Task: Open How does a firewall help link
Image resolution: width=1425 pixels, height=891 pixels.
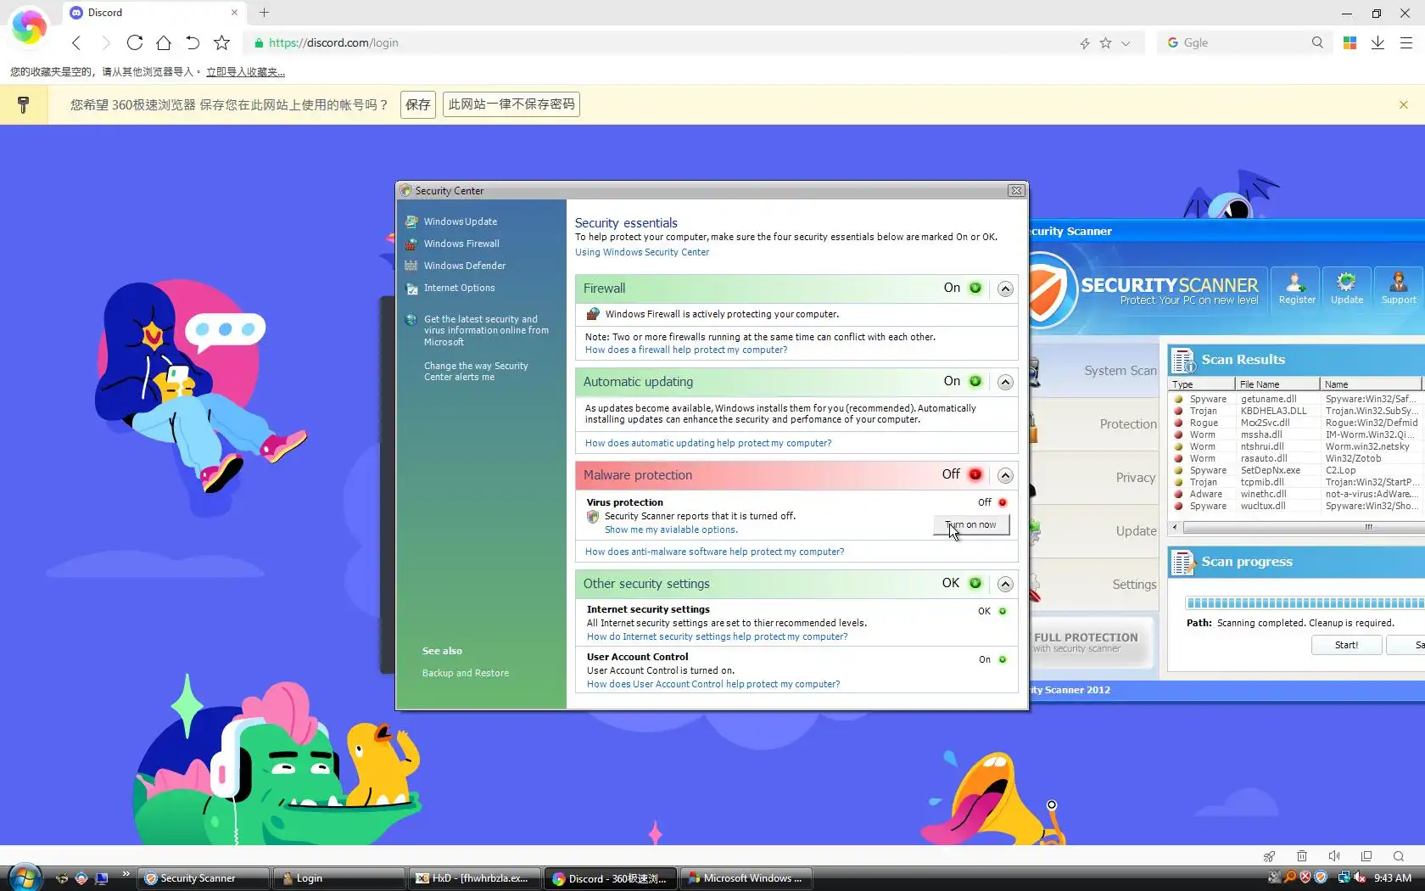Action: (686, 350)
